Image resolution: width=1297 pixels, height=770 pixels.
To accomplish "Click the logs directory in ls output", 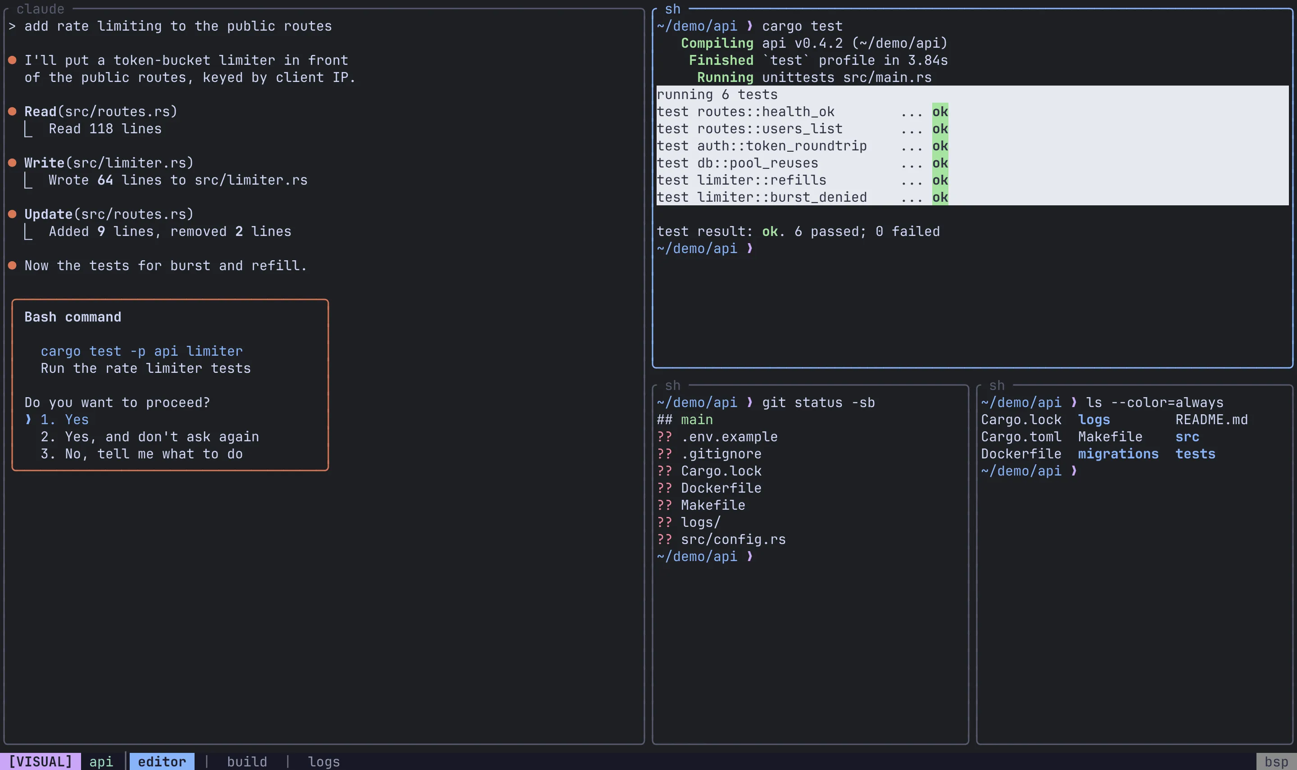I will [1094, 420].
